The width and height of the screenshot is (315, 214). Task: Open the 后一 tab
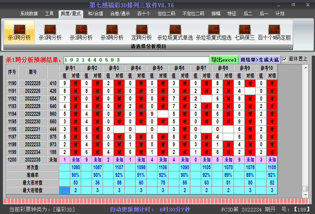pos(264,14)
